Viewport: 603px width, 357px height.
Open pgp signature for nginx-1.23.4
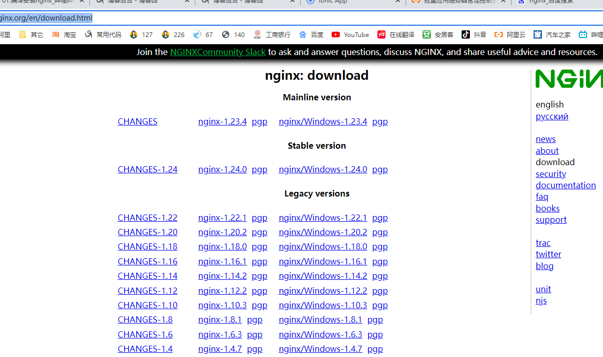(x=260, y=121)
